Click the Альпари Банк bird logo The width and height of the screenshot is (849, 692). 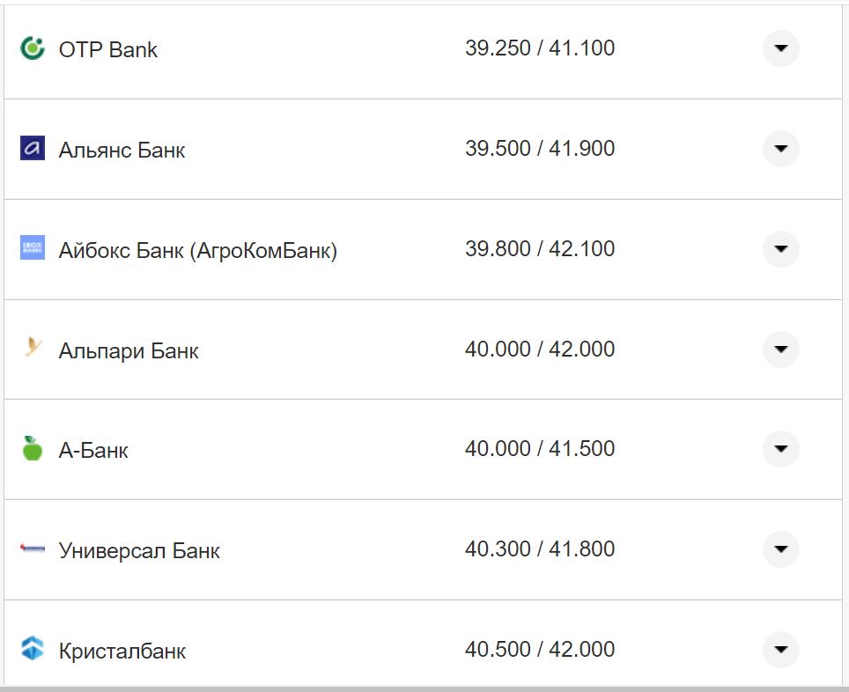[x=33, y=349]
